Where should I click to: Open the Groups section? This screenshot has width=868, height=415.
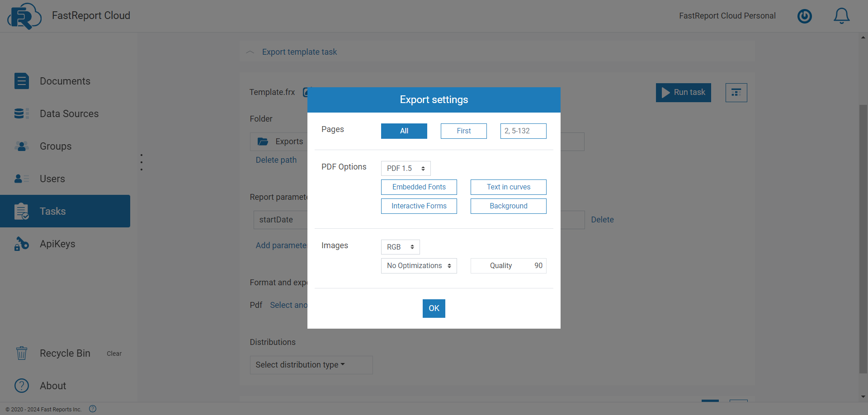[x=55, y=146]
